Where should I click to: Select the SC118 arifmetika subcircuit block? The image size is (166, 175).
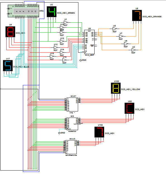tap(71, 147)
